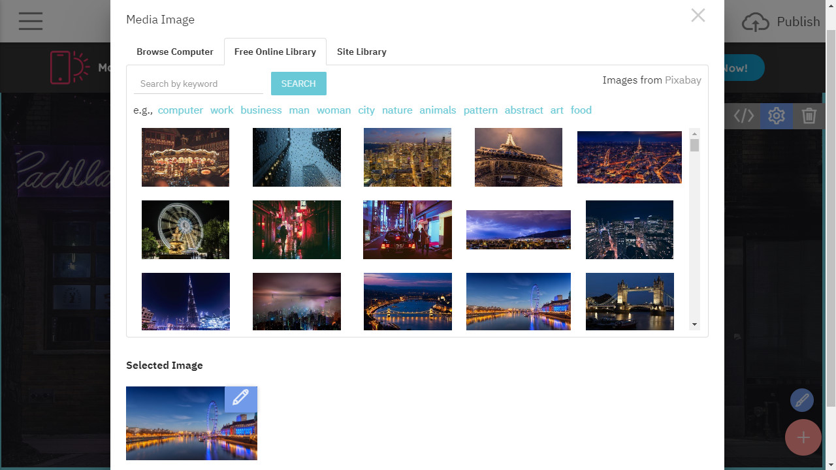The height and width of the screenshot is (470, 836).
Task: Open block settings gear icon
Action: [x=776, y=116]
